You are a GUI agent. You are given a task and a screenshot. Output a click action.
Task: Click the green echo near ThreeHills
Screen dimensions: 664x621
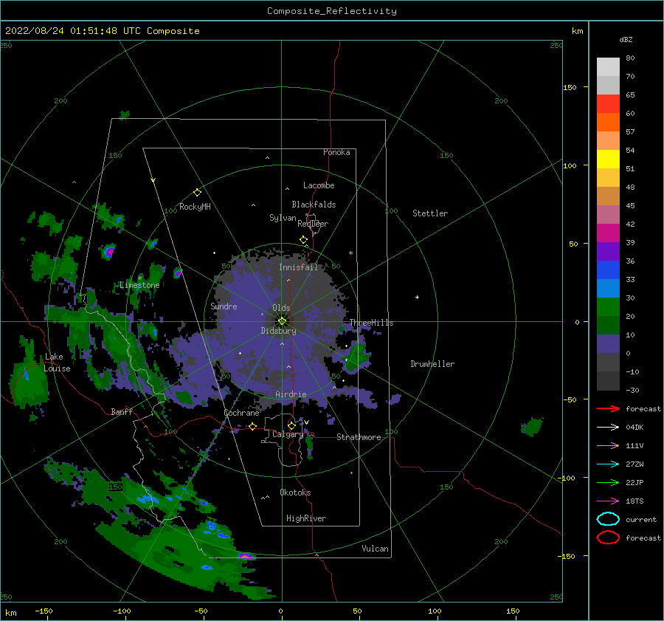357,356
